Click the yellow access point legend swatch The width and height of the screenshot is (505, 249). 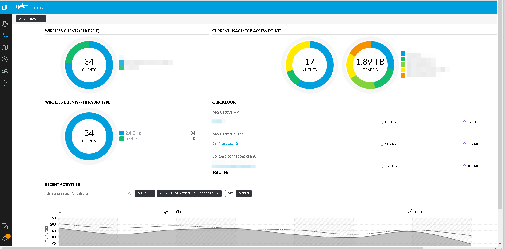[403, 70]
